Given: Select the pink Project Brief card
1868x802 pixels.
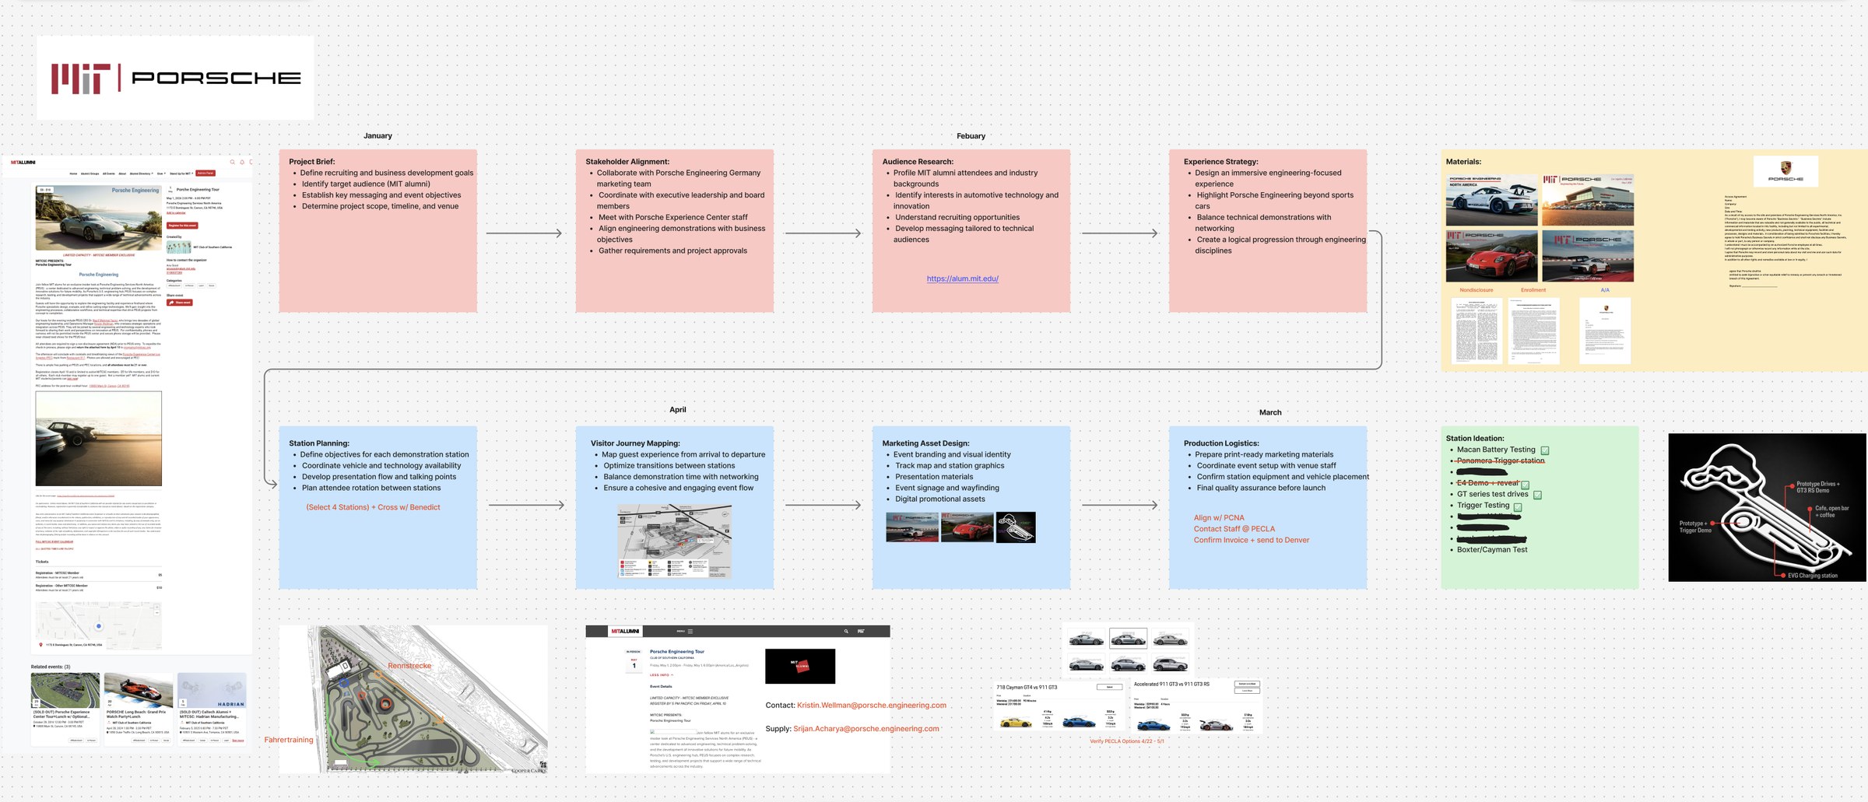Looking at the screenshot, I should [378, 231].
